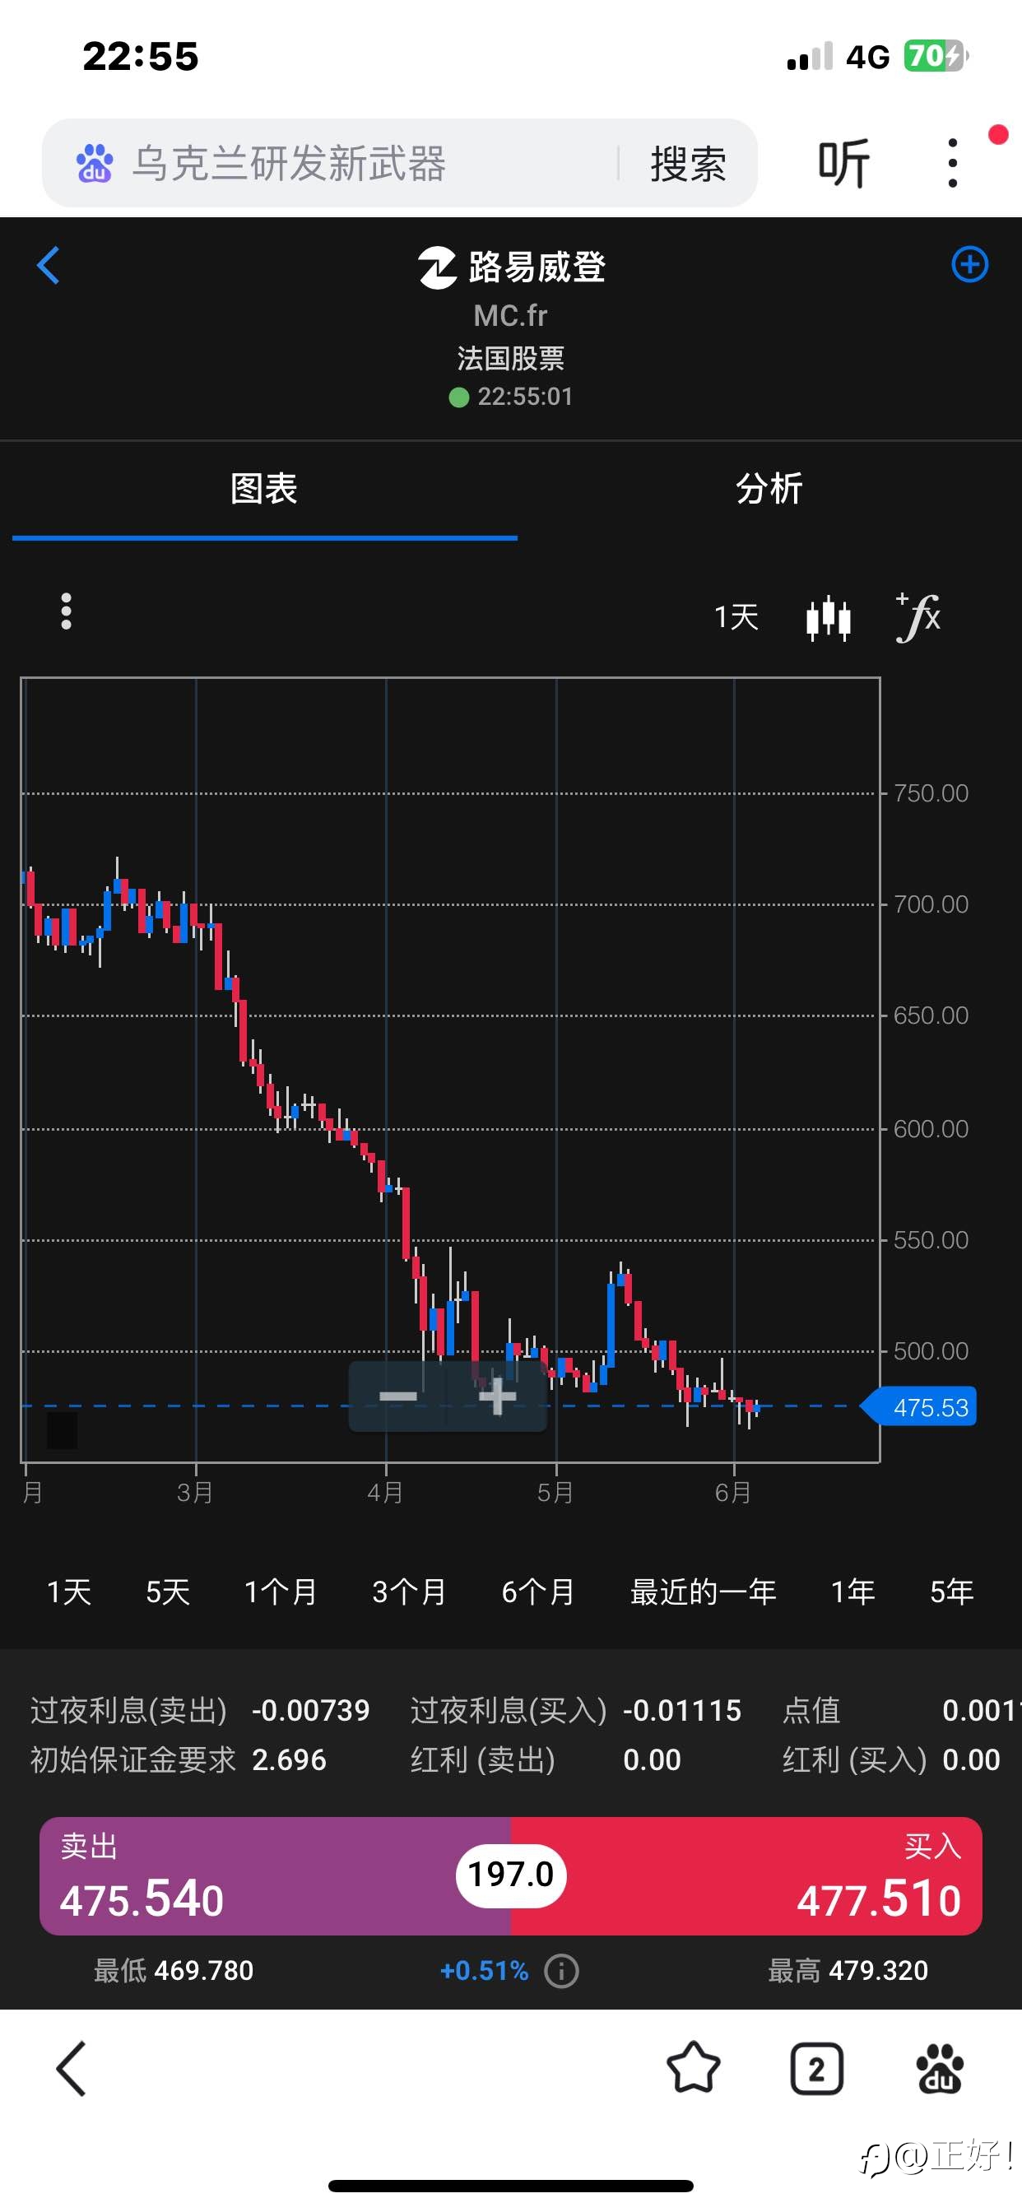Image resolution: width=1022 pixels, height=2212 pixels.
Task: Add instrument with blue plus circle icon
Action: pyautogui.click(x=969, y=264)
